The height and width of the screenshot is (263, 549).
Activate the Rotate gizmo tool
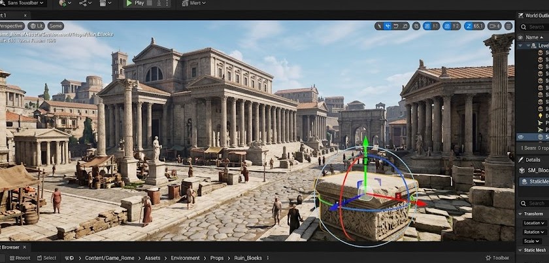pyautogui.click(x=396, y=26)
